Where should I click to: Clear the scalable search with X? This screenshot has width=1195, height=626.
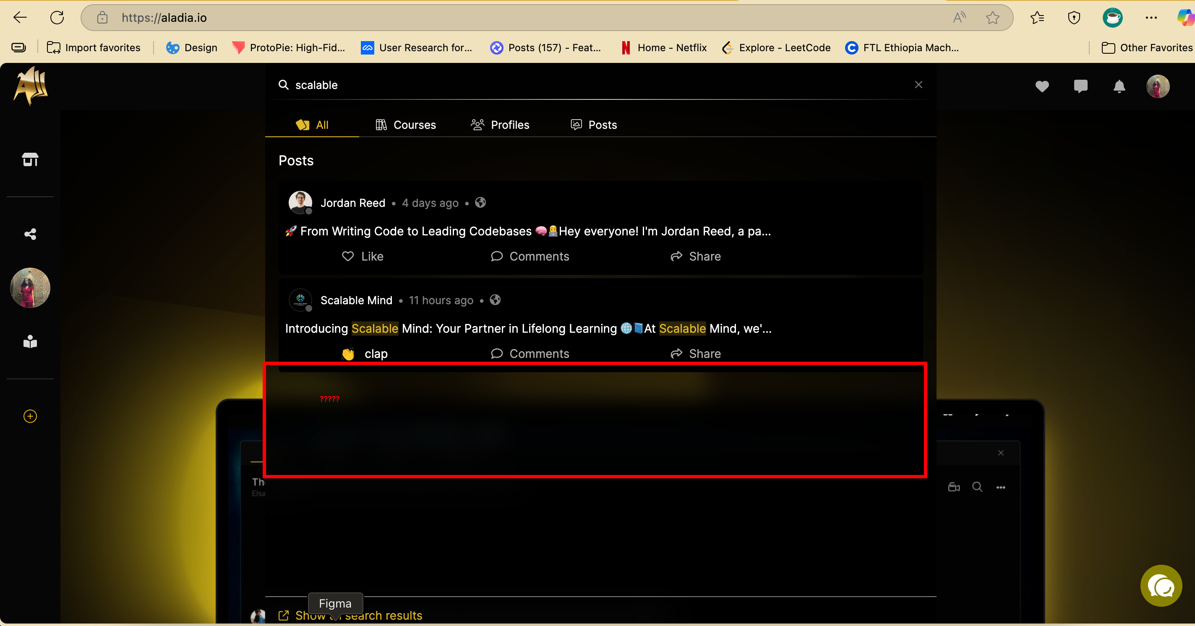(x=918, y=84)
